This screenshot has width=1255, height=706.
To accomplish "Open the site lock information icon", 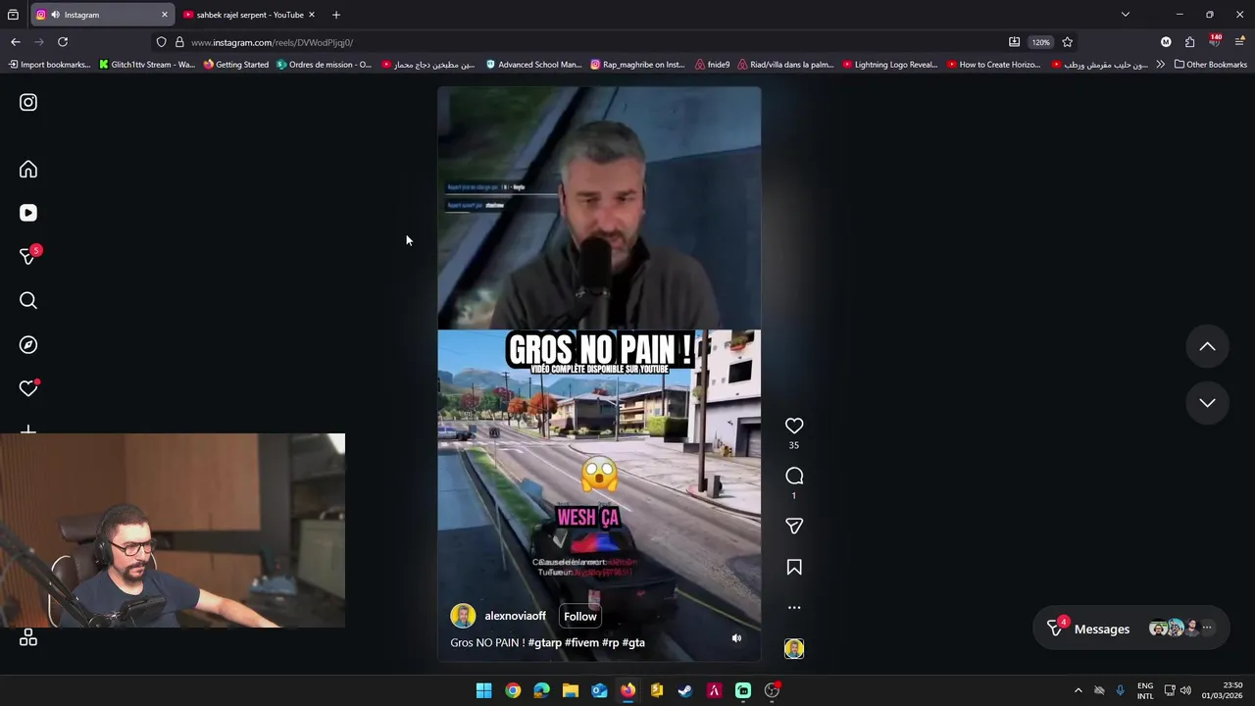I will click(x=179, y=42).
